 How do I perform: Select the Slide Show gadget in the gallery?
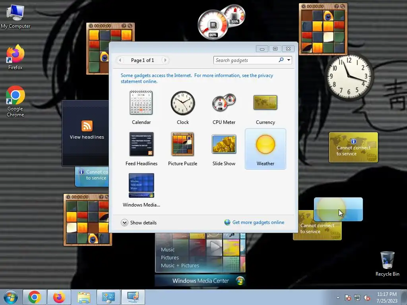click(224, 149)
